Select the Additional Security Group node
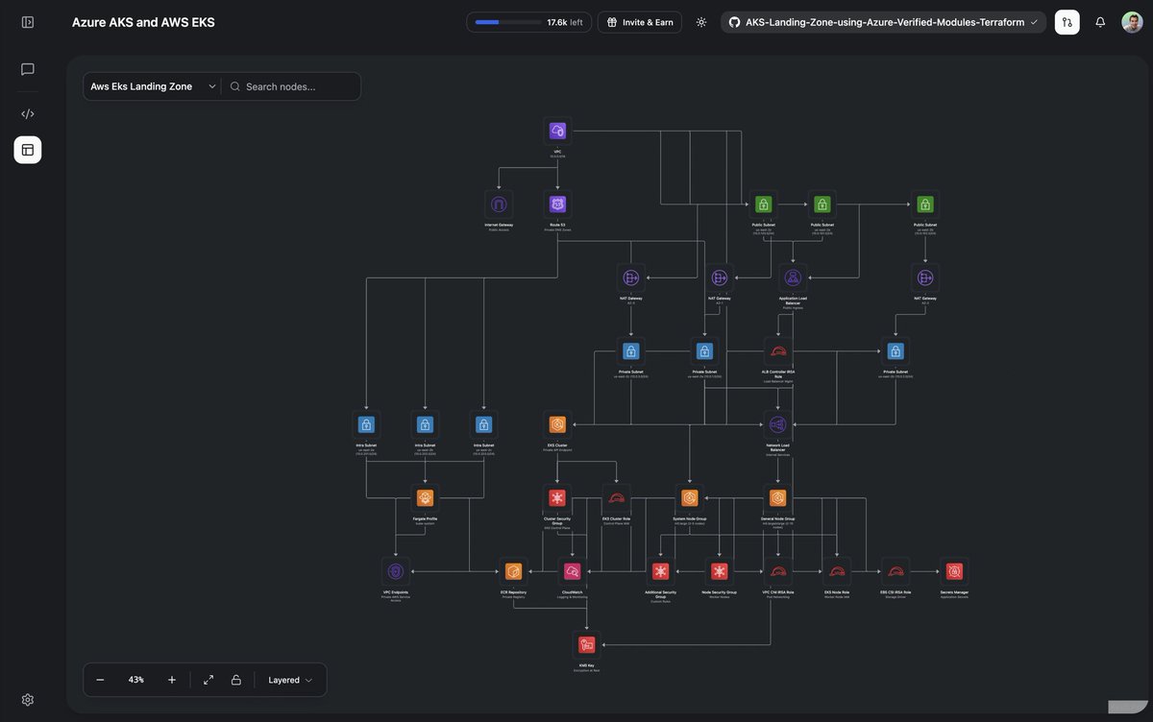Screen dimensions: 1153x722 [660, 572]
